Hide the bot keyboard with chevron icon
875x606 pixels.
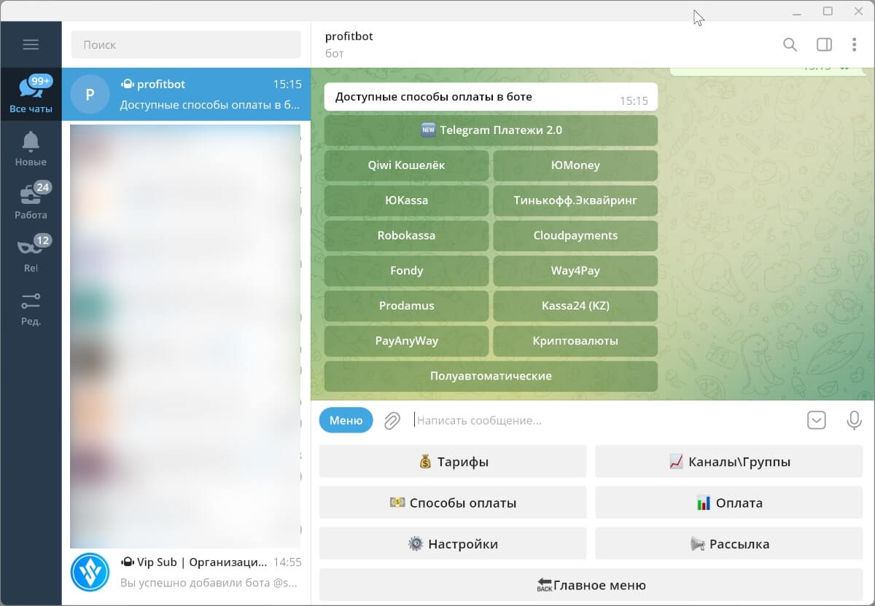[x=817, y=420]
